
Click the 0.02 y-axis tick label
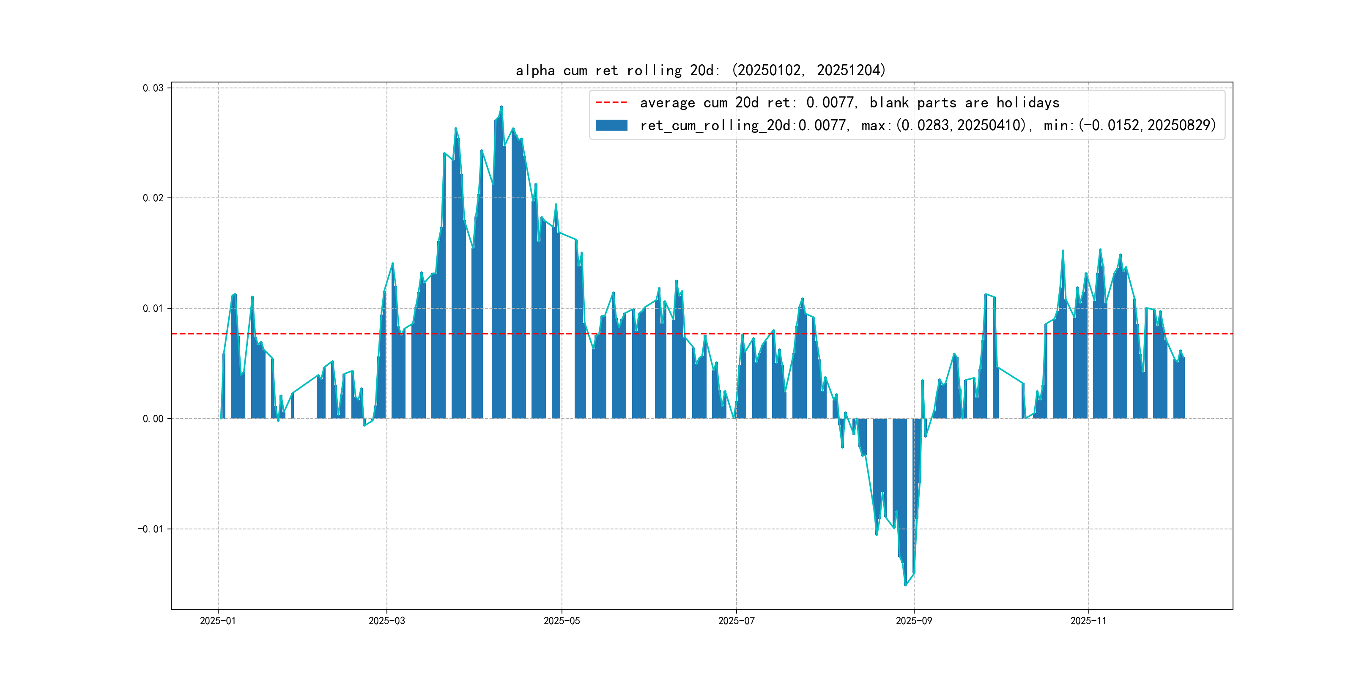pyautogui.click(x=153, y=198)
